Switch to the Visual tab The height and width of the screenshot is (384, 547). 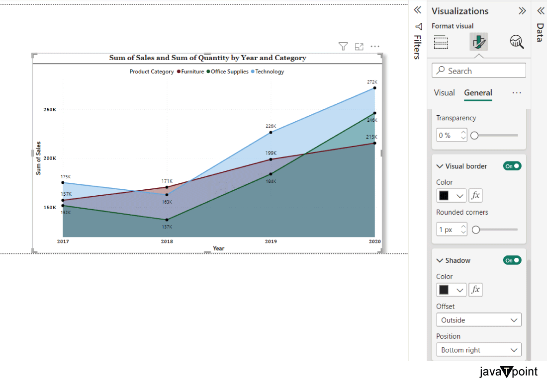point(444,93)
